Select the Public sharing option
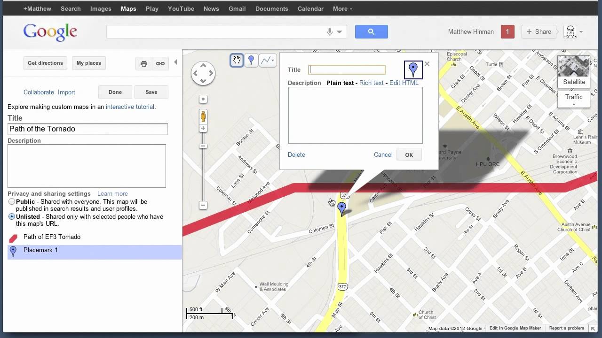 pyautogui.click(x=12, y=201)
